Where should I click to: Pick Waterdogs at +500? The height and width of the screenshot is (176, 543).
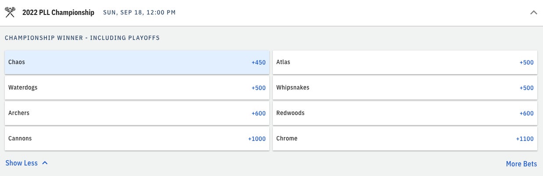(137, 88)
